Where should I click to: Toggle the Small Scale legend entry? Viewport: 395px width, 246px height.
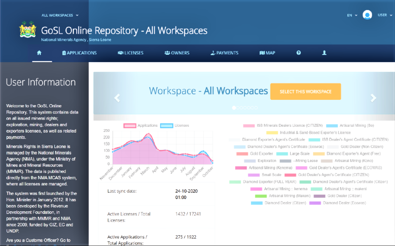pyautogui.click(x=265, y=175)
